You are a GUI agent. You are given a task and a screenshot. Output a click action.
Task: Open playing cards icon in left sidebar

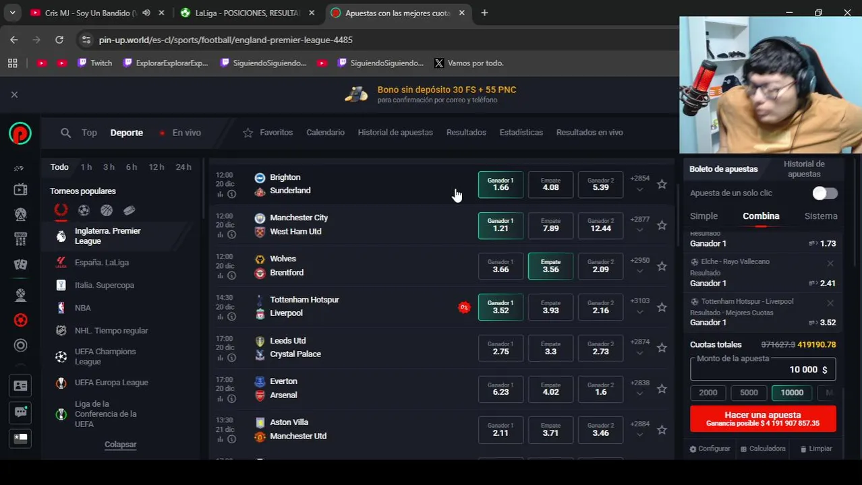[20, 265]
